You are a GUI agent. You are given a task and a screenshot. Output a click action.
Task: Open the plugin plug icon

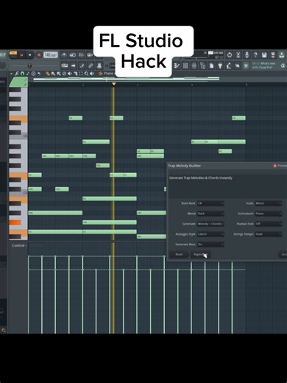pos(220,66)
